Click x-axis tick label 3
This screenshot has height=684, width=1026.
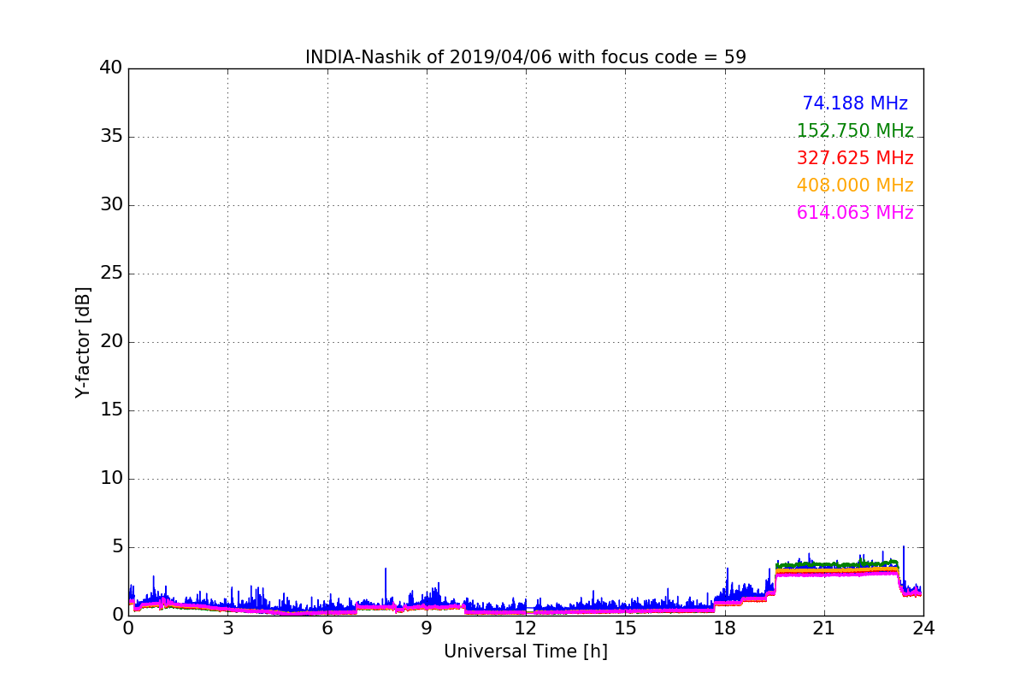[227, 628]
